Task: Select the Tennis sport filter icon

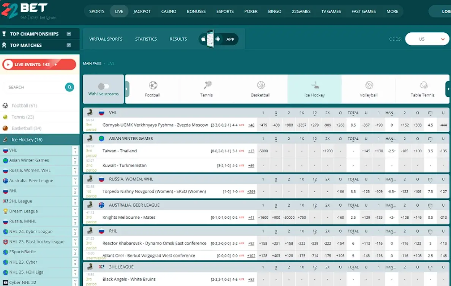Action: tap(206, 85)
